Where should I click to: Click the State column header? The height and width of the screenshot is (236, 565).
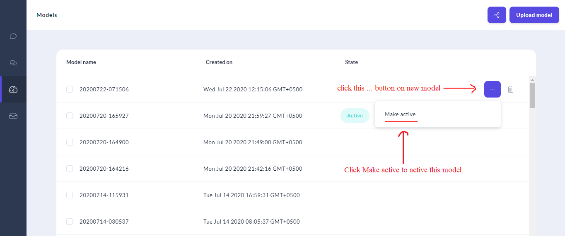[x=351, y=62]
